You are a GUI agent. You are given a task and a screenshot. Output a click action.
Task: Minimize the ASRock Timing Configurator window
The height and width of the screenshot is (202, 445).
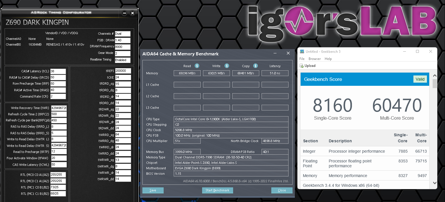tap(124, 13)
